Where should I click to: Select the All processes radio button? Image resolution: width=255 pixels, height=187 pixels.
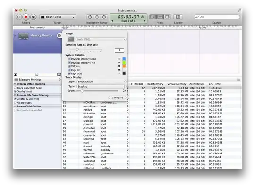(x=15, y=103)
